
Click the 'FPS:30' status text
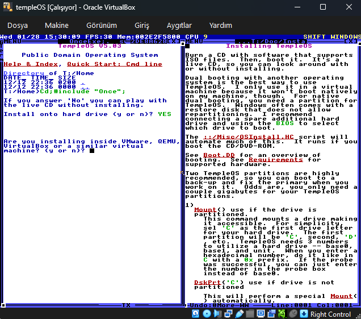pyautogui.click(x=99, y=37)
